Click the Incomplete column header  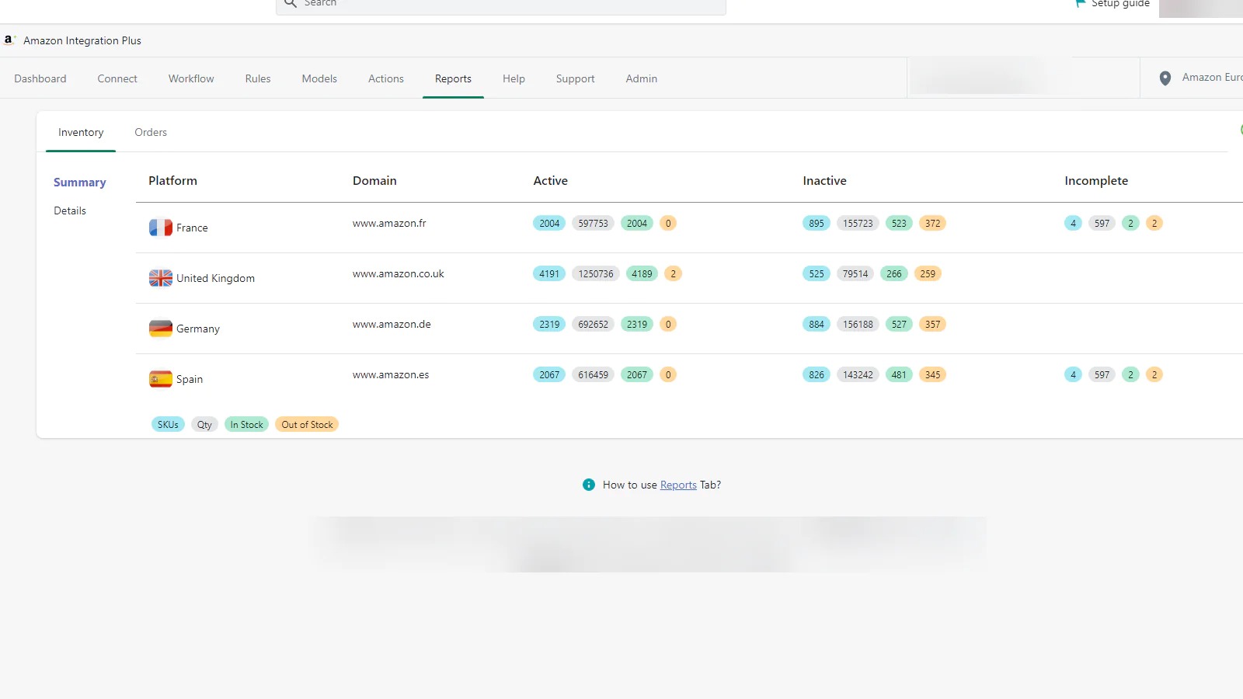1096,180
